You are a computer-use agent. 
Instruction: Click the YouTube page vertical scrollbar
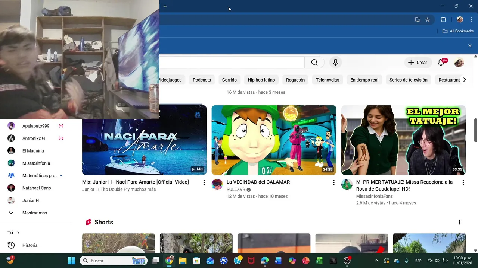(475, 130)
